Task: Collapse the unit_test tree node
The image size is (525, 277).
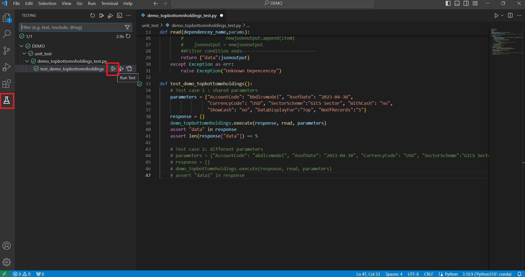Action: pyautogui.click(x=24, y=54)
